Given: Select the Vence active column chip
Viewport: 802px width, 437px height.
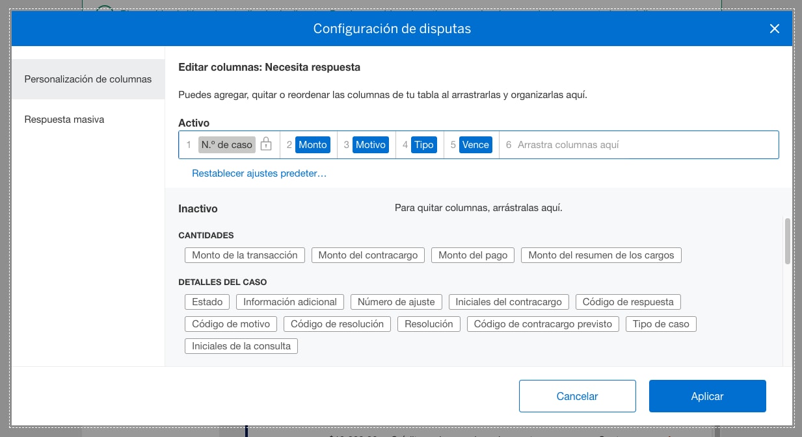Looking at the screenshot, I should pyautogui.click(x=475, y=144).
